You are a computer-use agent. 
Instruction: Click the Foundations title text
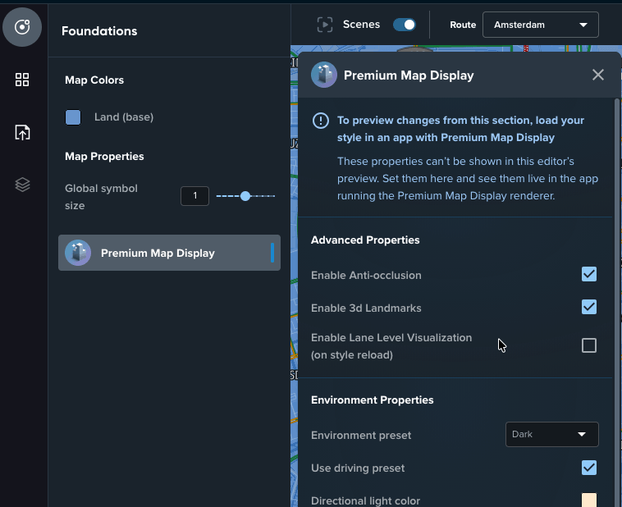[x=99, y=31]
